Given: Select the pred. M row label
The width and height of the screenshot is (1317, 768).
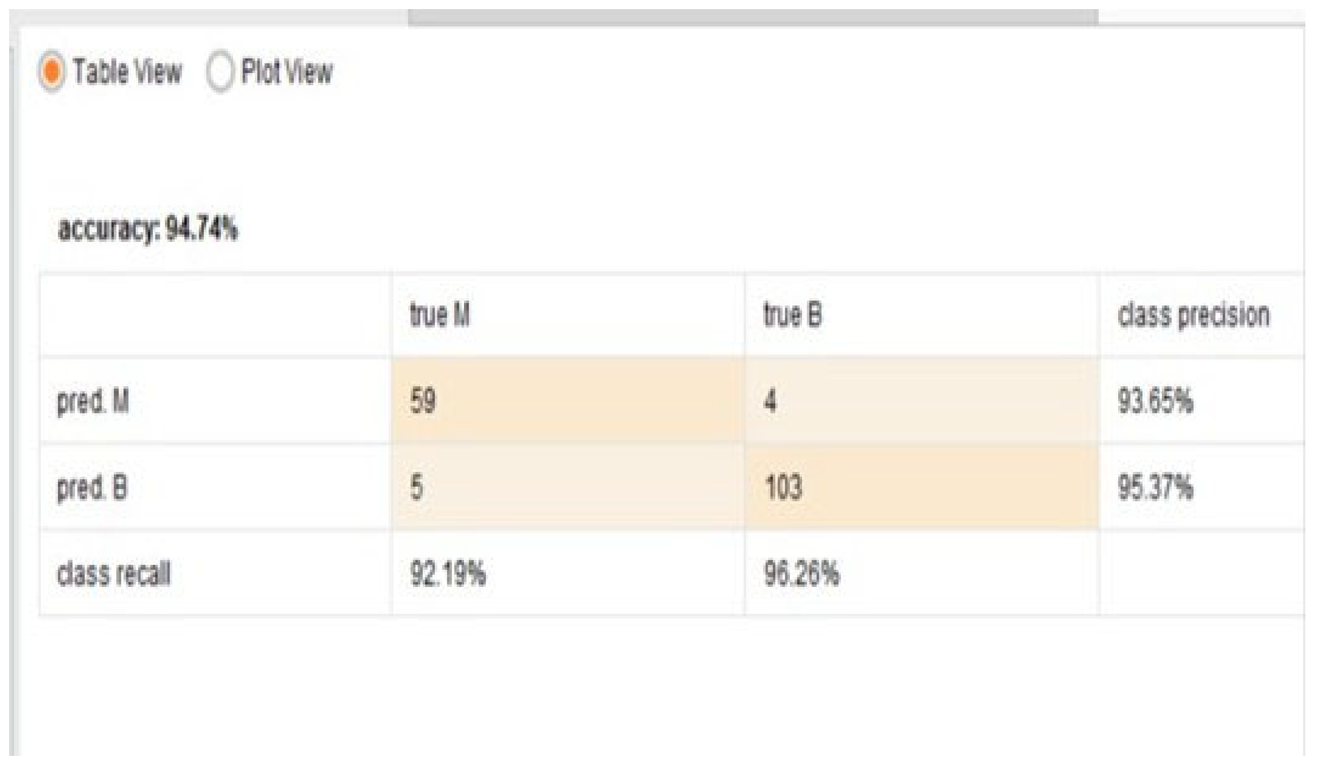Looking at the screenshot, I should (x=93, y=402).
